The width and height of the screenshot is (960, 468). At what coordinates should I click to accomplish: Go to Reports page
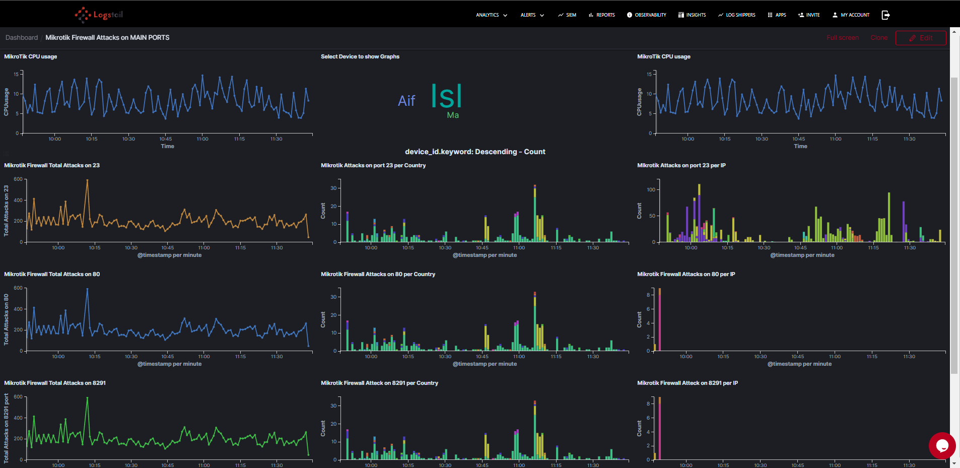tap(602, 15)
